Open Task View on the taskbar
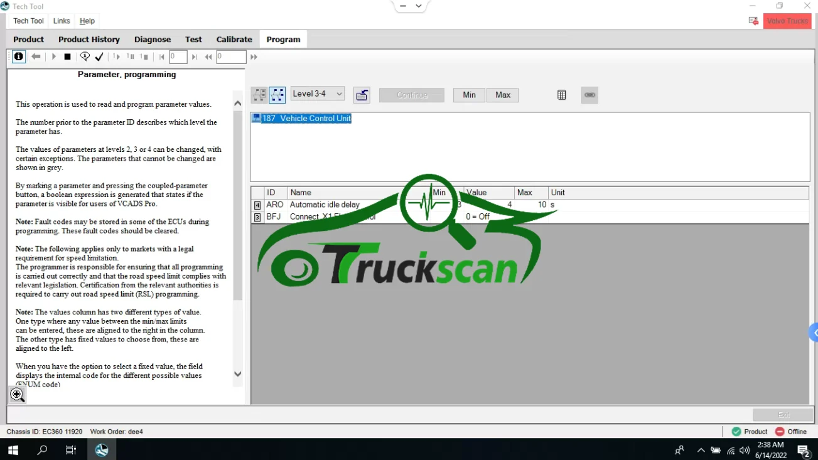 71,450
